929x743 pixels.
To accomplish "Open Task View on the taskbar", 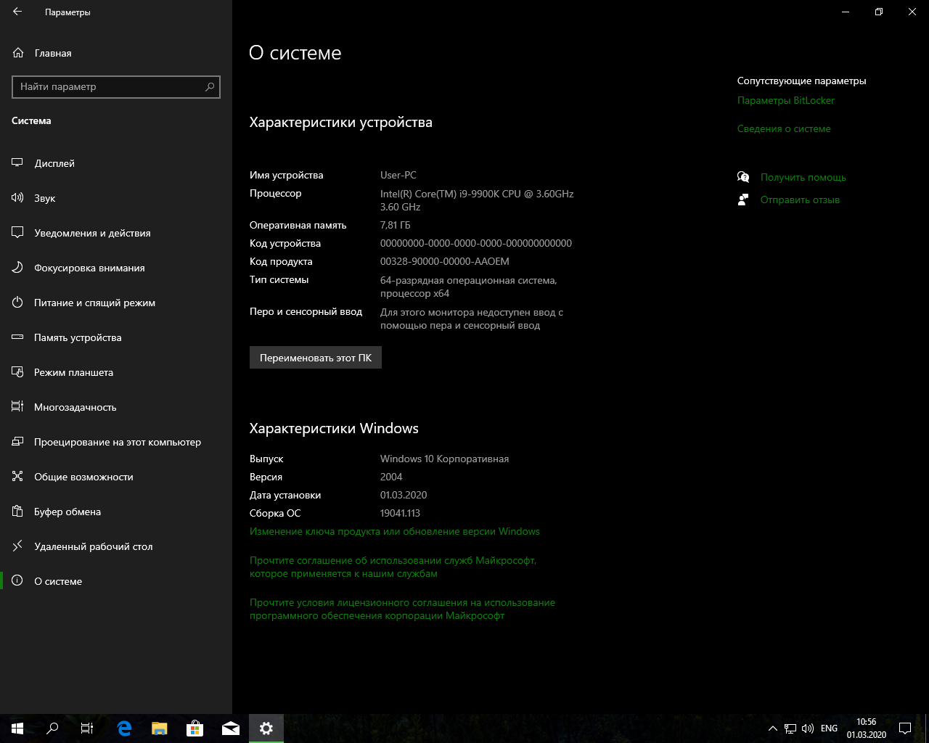I will coord(87,728).
